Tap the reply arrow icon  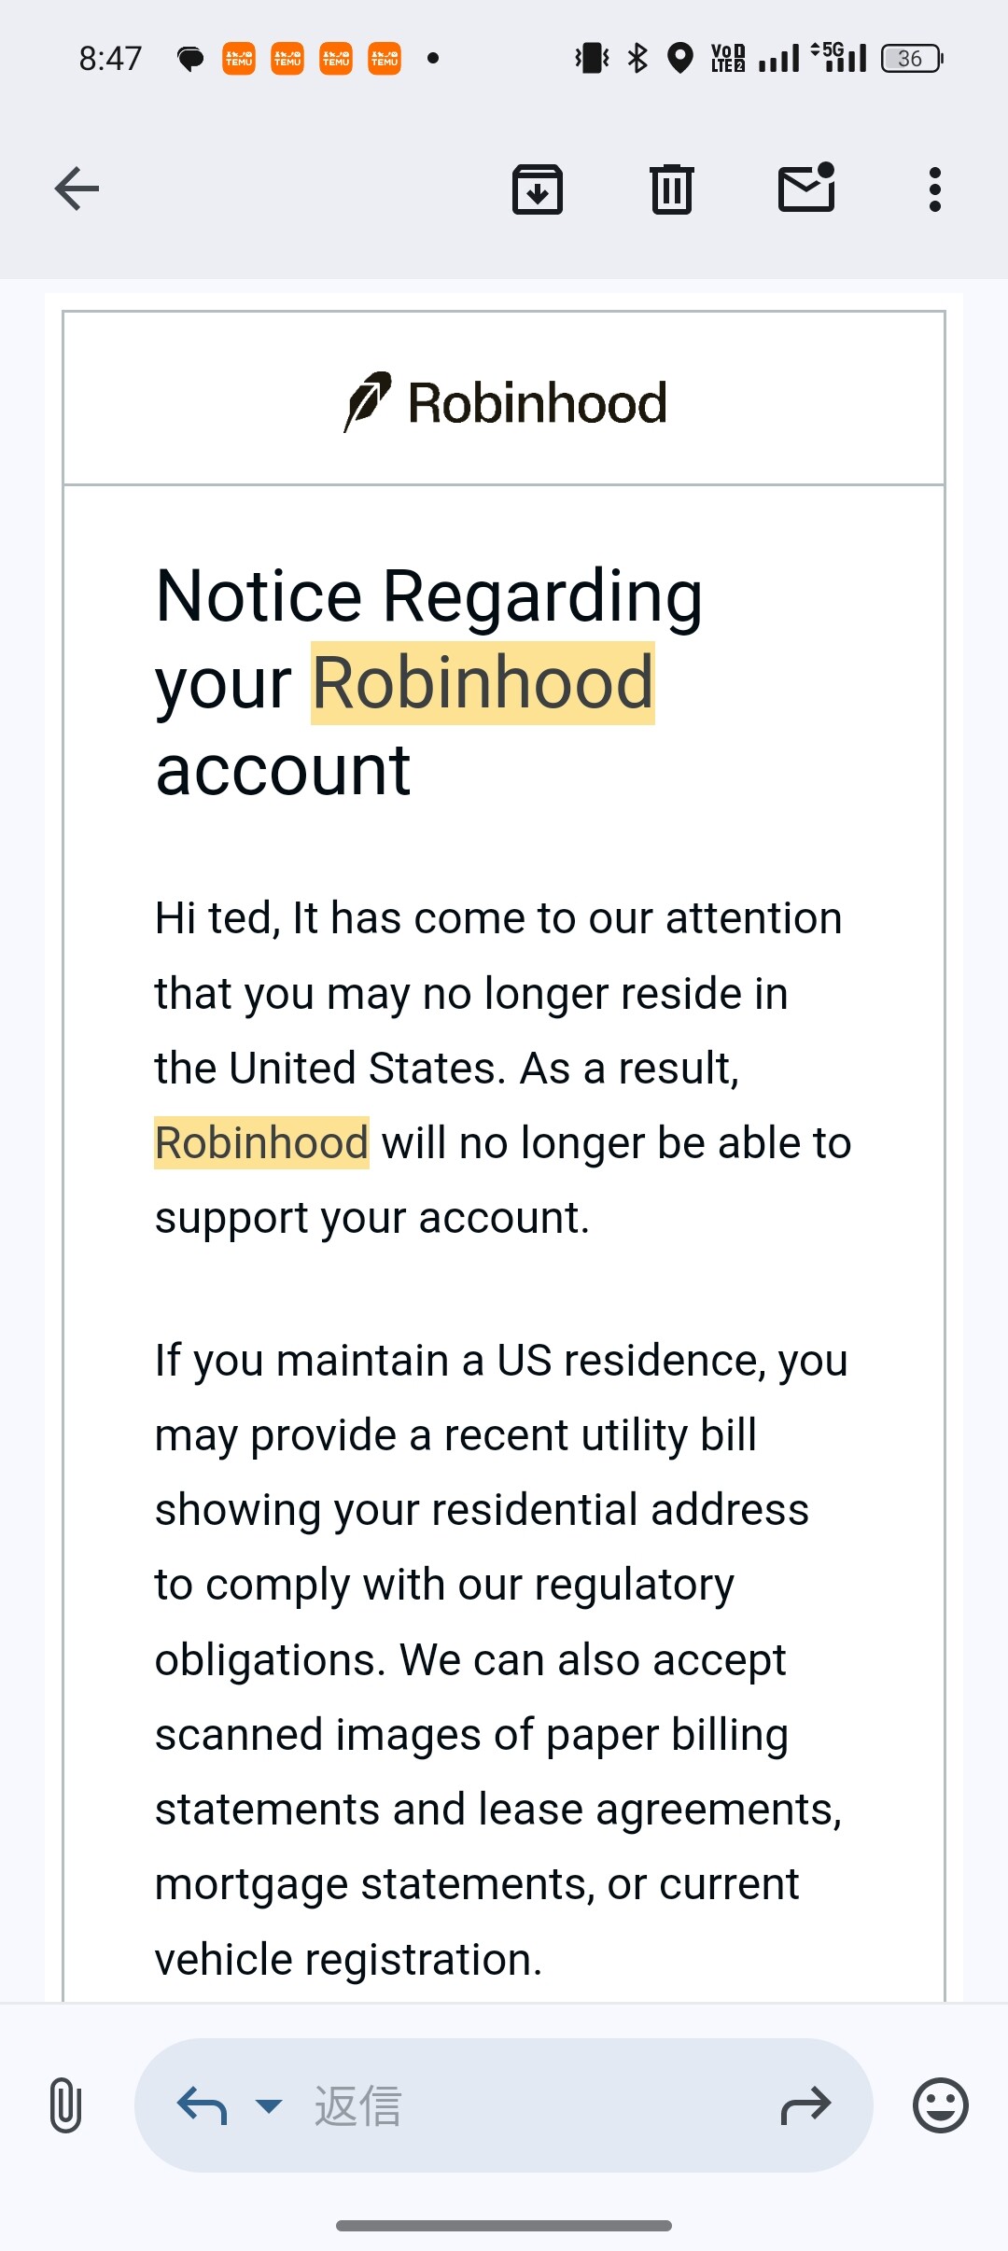(x=202, y=2105)
